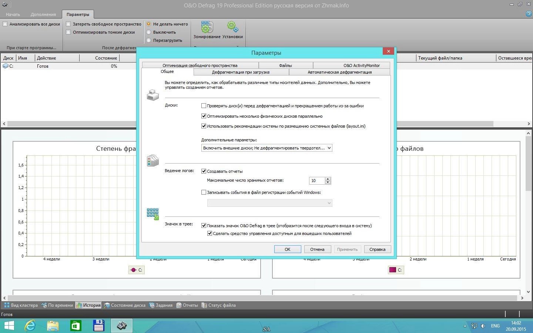
Task: Close the Параметры dialog
Action: pos(388,51)
